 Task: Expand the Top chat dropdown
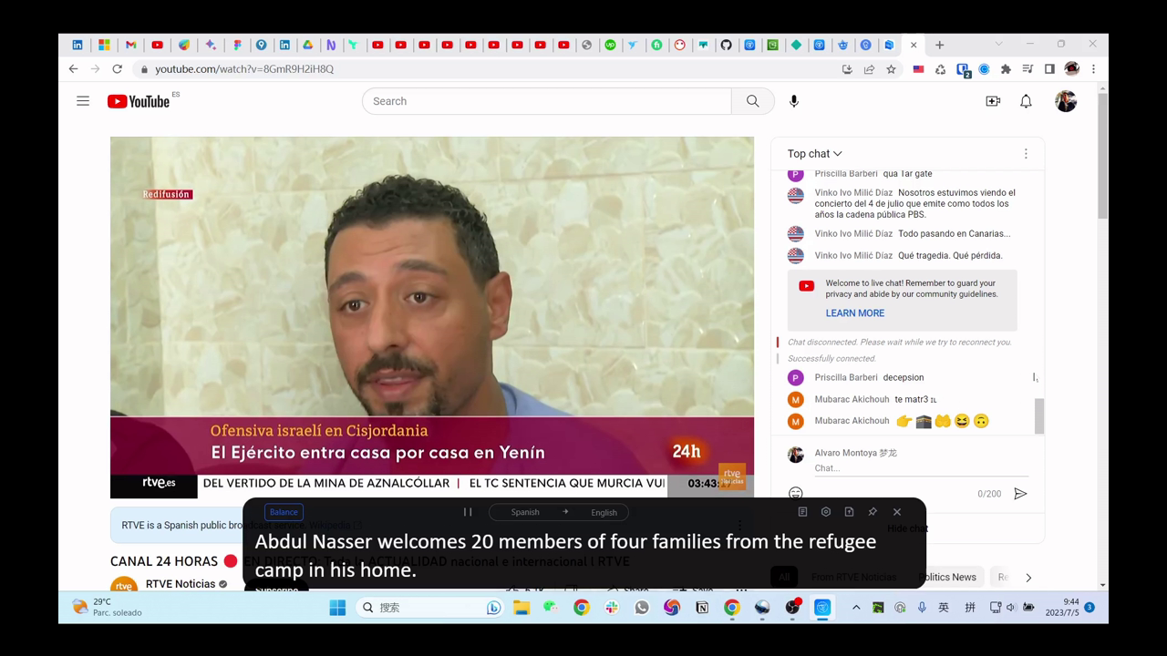click(x=815, y=154)
